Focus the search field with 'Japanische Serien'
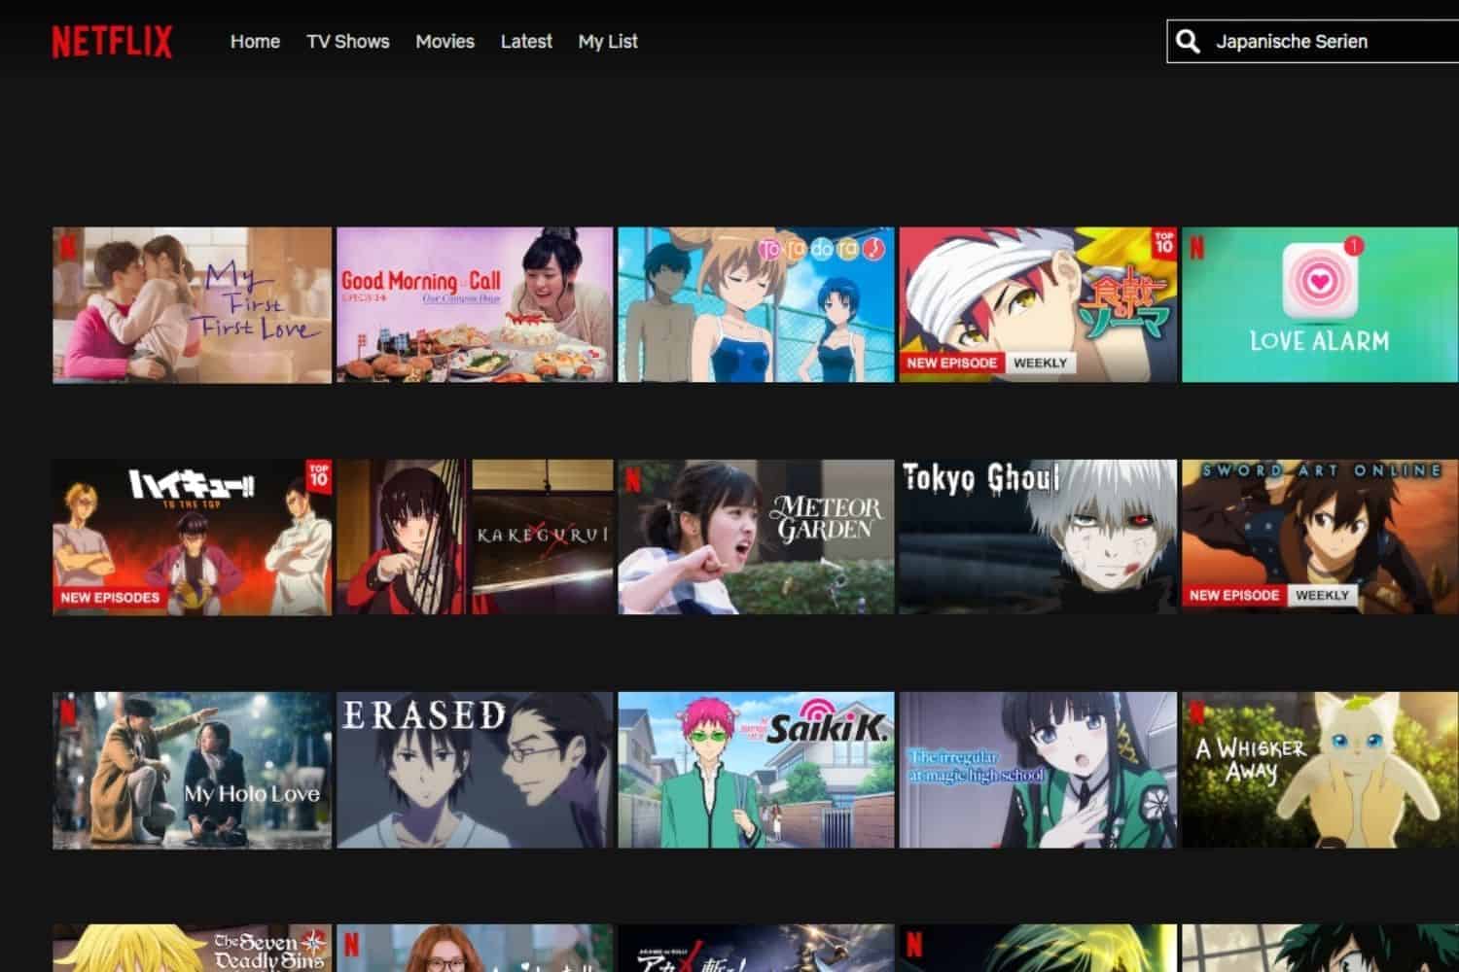This screenshot has height=972, width=1459. pos(1313,41)
